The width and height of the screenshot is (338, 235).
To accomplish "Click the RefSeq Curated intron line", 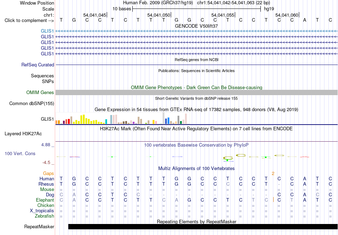I will point(197,65).
